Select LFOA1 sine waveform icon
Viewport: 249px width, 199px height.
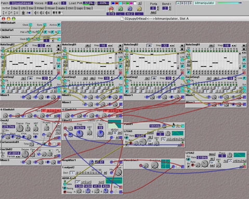coord(163,139)
